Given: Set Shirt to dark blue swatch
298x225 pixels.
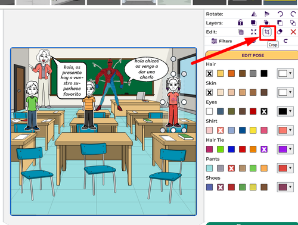Looking at the screenshot, I should [x=242, y=130].
